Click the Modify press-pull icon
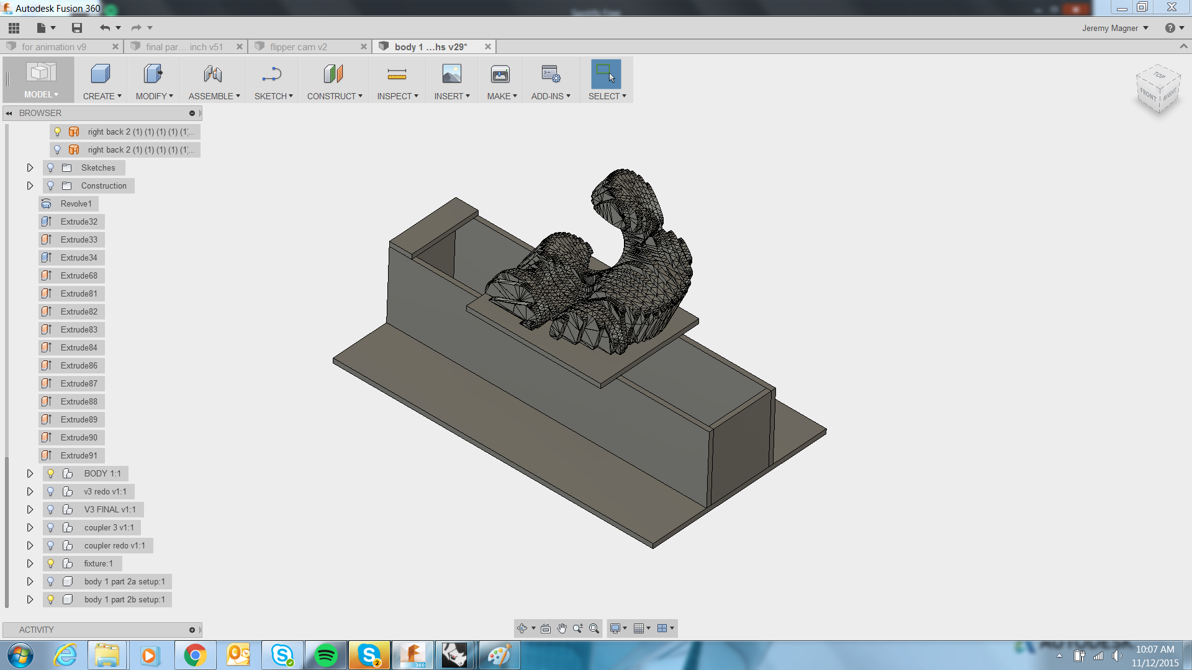The height and width of the screenshot is (670, 1192). point(153,74)
